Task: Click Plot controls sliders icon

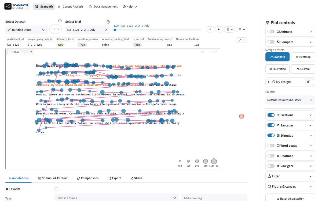Action: [268, 23]
